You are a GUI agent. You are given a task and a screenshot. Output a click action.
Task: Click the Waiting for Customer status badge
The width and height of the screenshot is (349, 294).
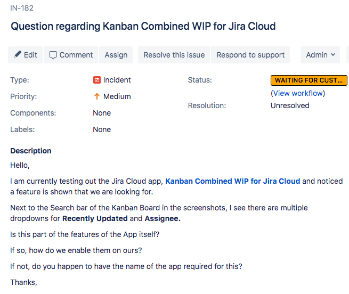tap(309, 80)
